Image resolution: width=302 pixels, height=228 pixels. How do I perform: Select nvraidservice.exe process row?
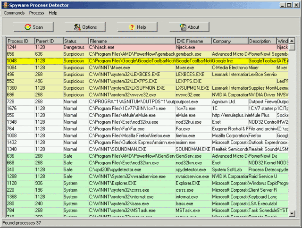[147, 177]
